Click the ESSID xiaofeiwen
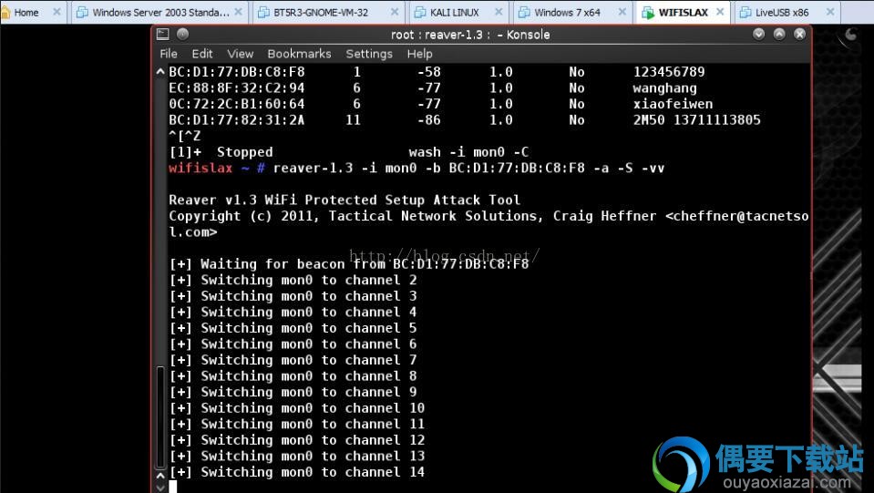This screenshot has height=493, width=874. [673, 104]
